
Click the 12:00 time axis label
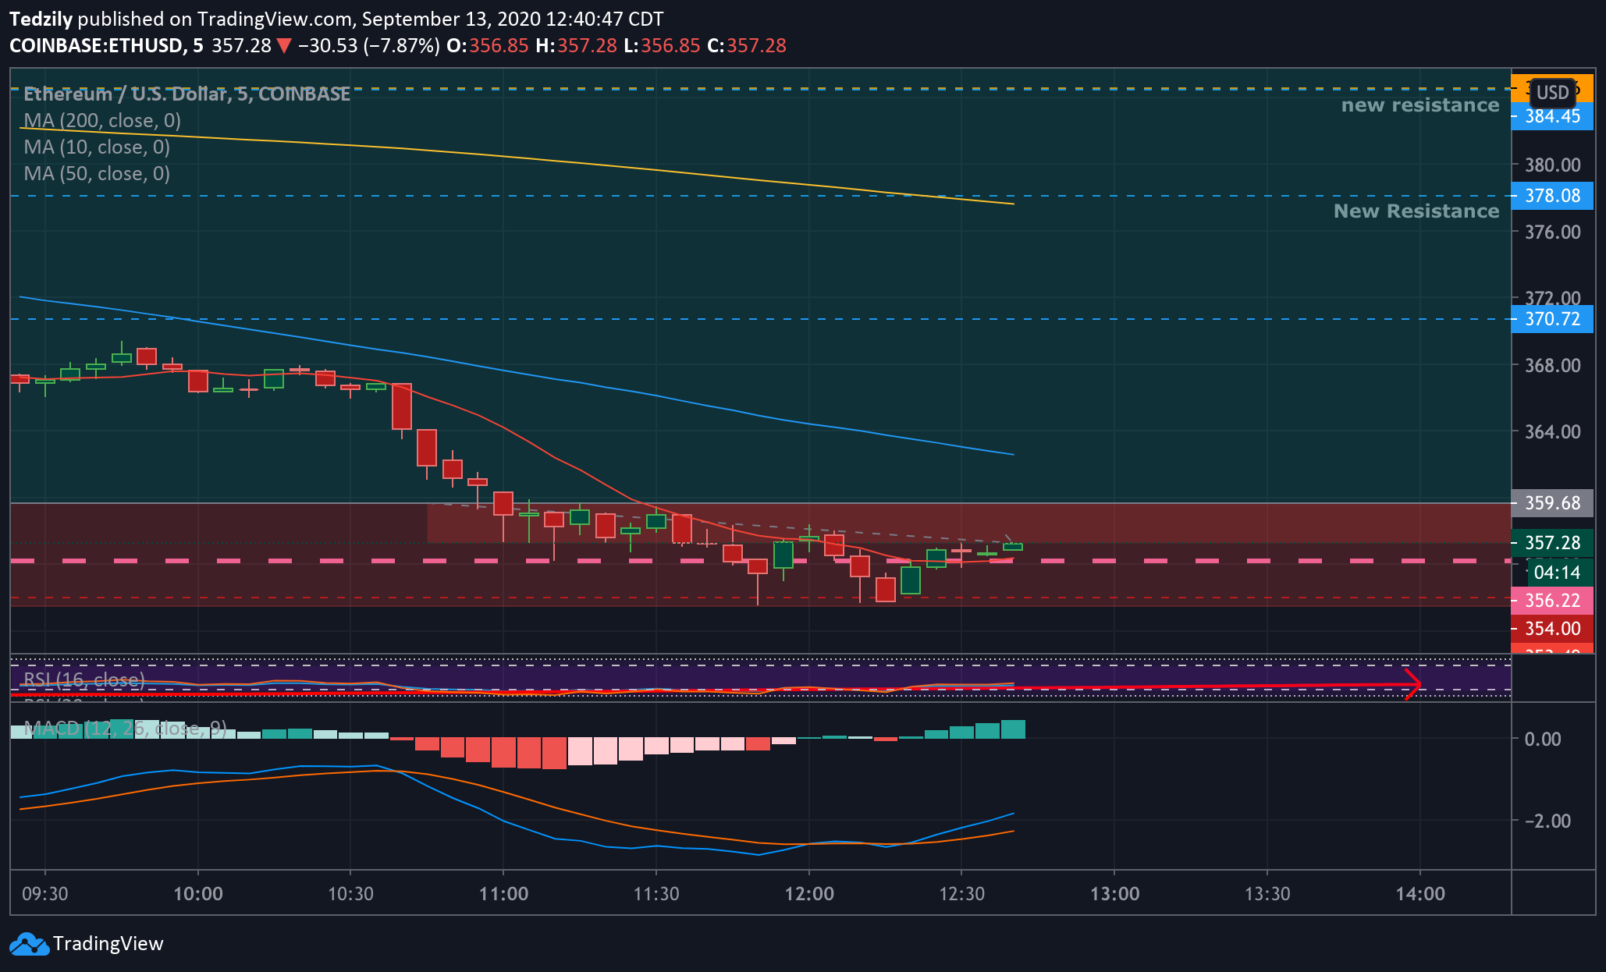pos(809,894)
